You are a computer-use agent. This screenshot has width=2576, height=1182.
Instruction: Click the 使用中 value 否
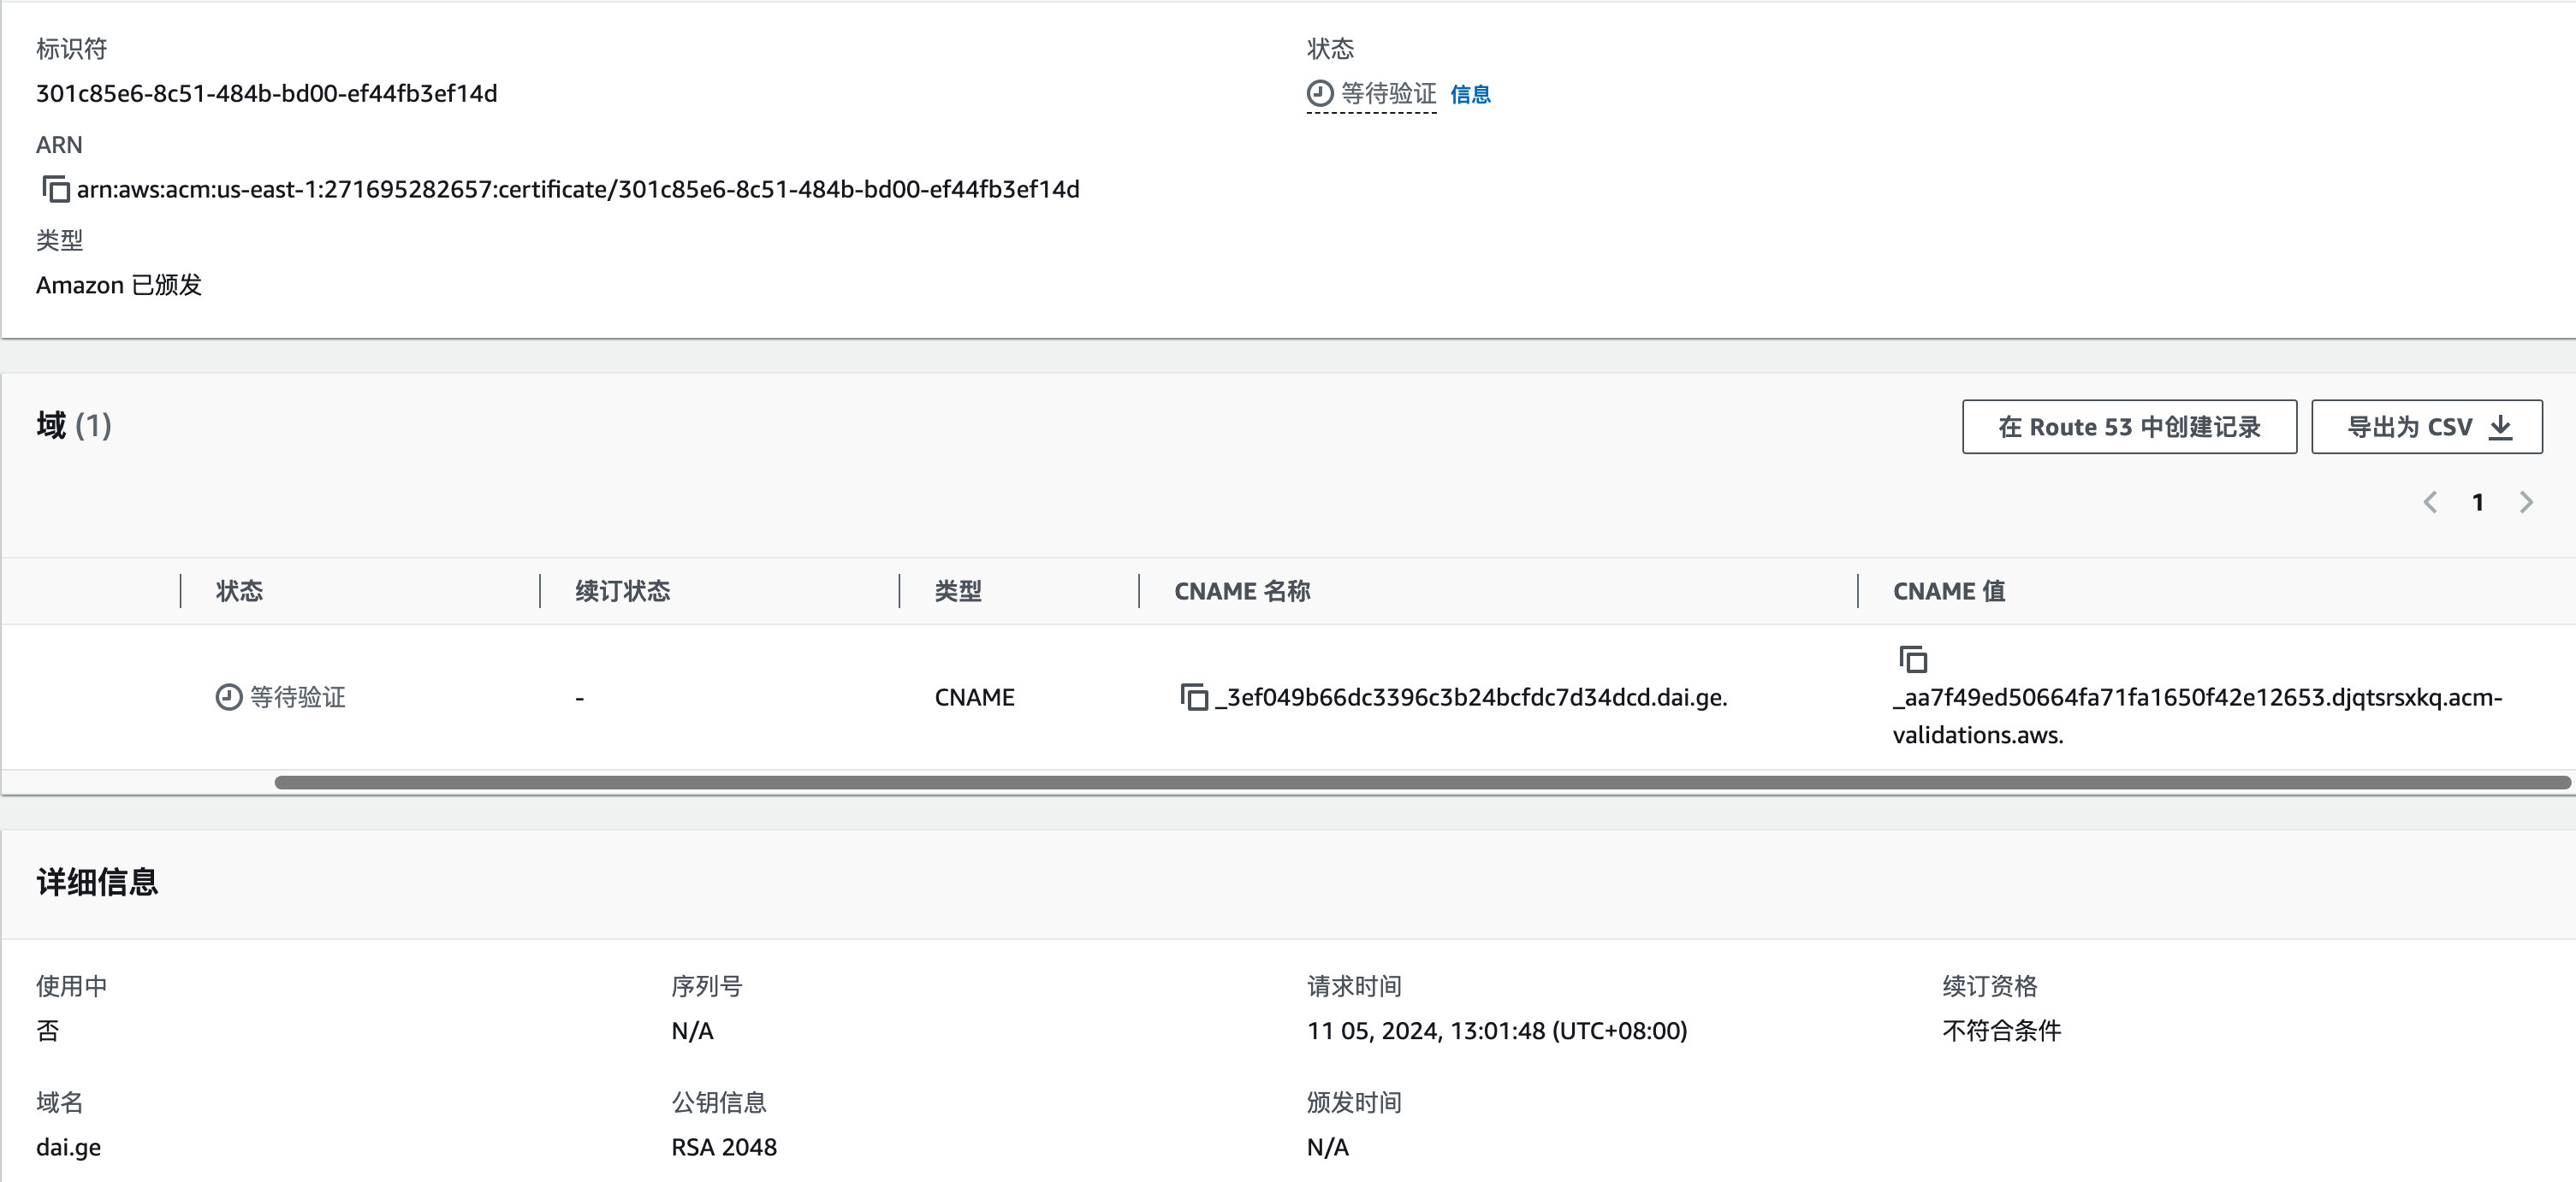click(48, 1030)
